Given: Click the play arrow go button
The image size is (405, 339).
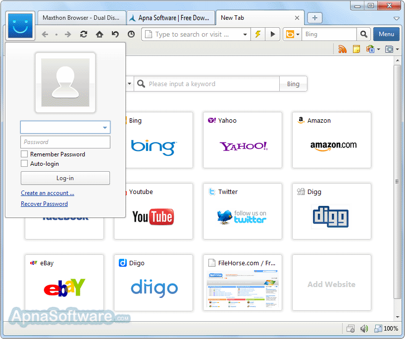Looking at the screenshot, I should click(272, 34).
